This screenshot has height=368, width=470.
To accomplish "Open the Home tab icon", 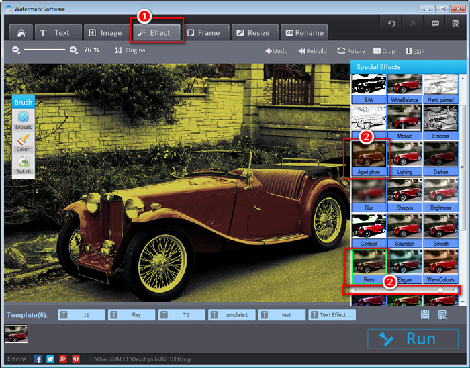I will tap(21, 32).
